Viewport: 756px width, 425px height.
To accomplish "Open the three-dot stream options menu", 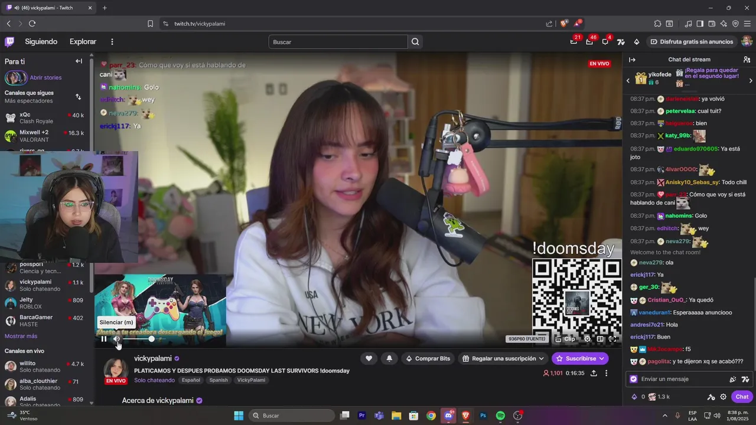I will point(606,373).
